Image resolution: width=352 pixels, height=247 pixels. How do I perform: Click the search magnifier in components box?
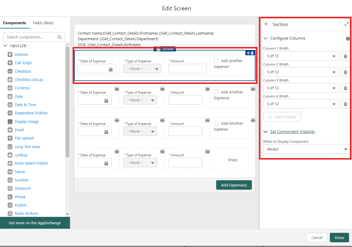(59, 37)
